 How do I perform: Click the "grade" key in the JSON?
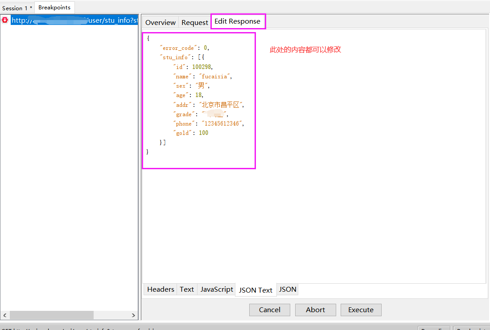184,114
